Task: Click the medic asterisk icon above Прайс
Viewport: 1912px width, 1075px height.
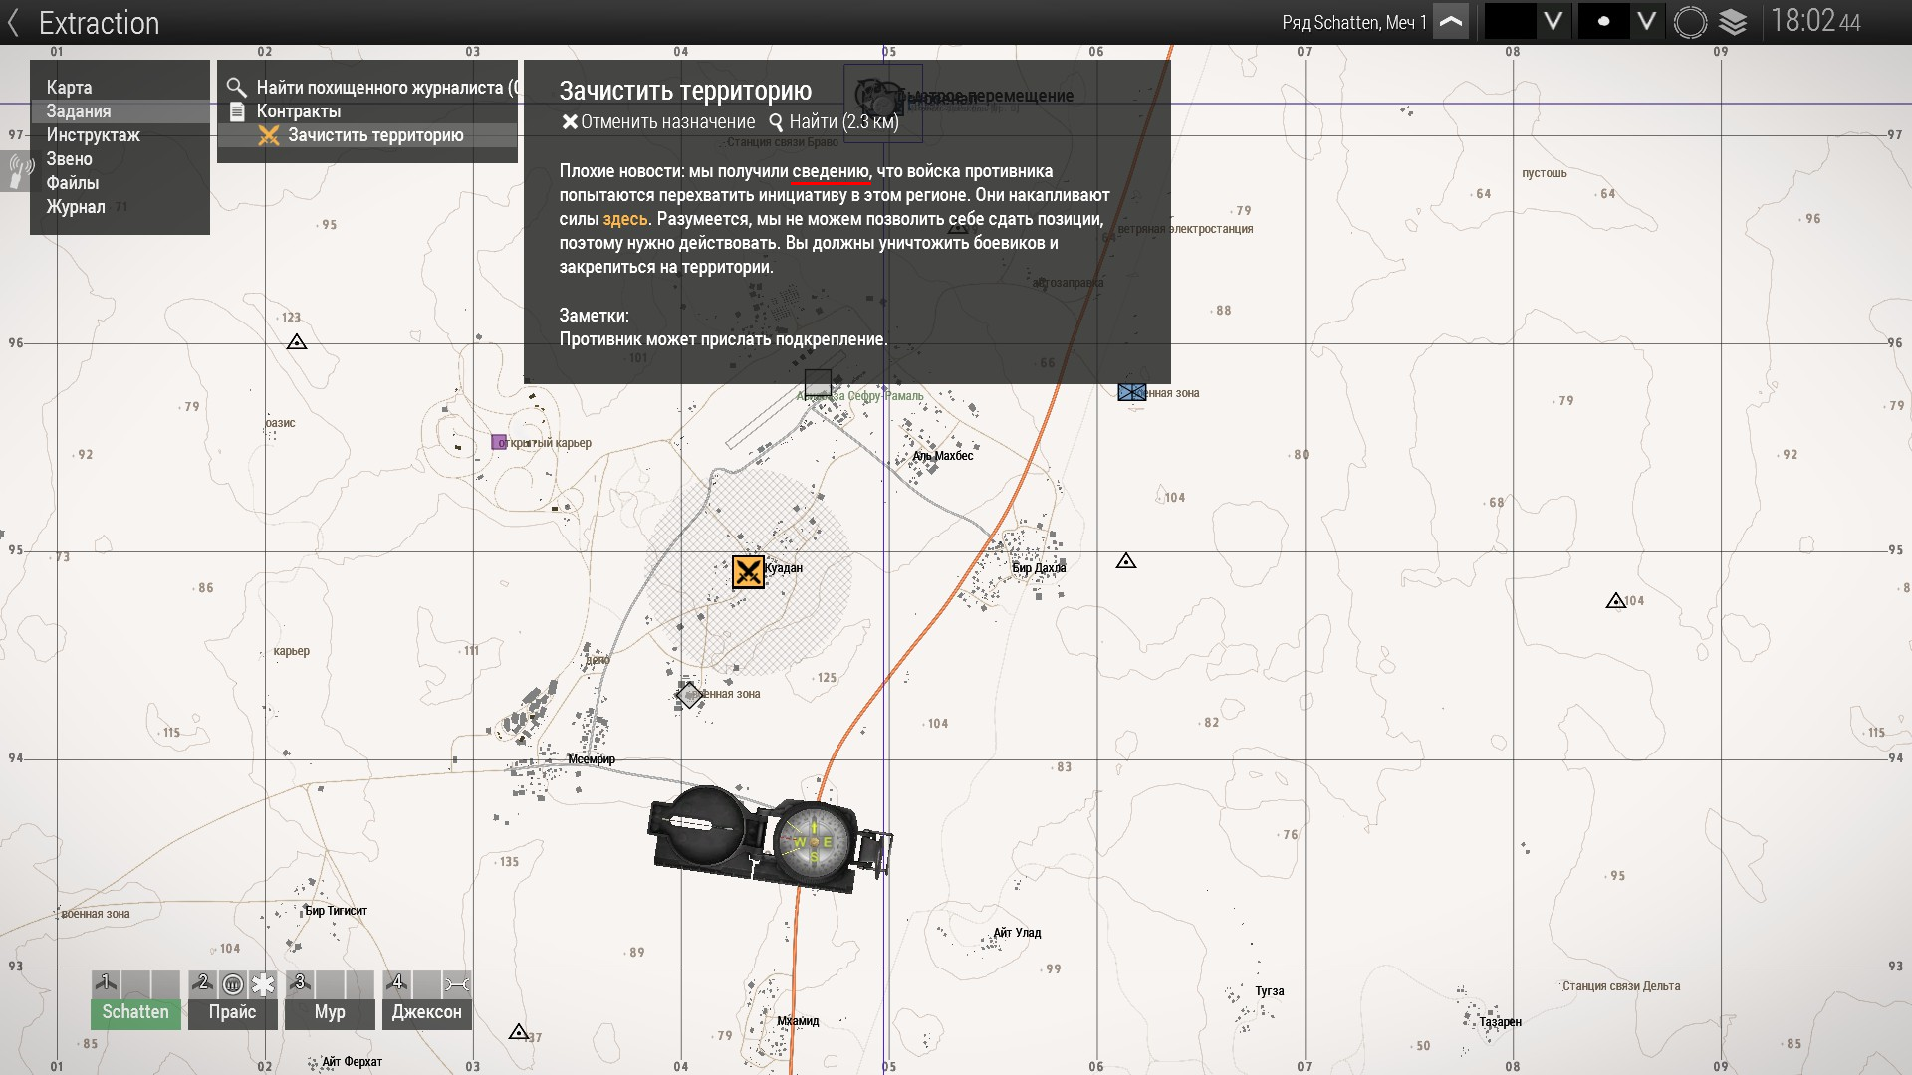Action: coord(263,984)
